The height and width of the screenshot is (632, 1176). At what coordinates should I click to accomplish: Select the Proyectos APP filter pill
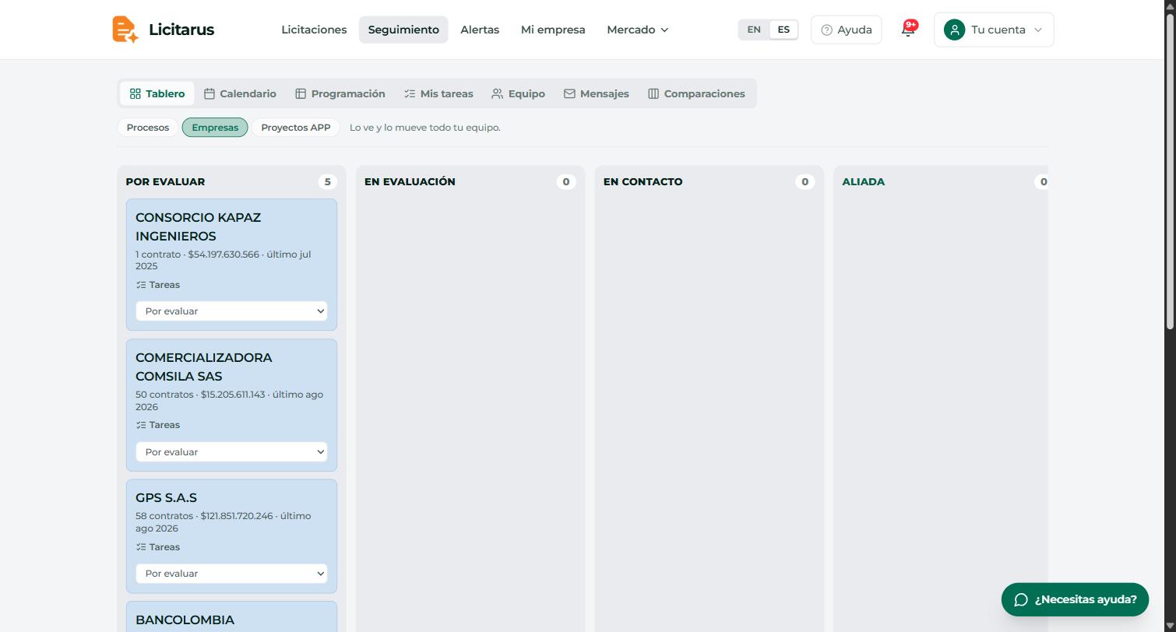pos(296,128)
